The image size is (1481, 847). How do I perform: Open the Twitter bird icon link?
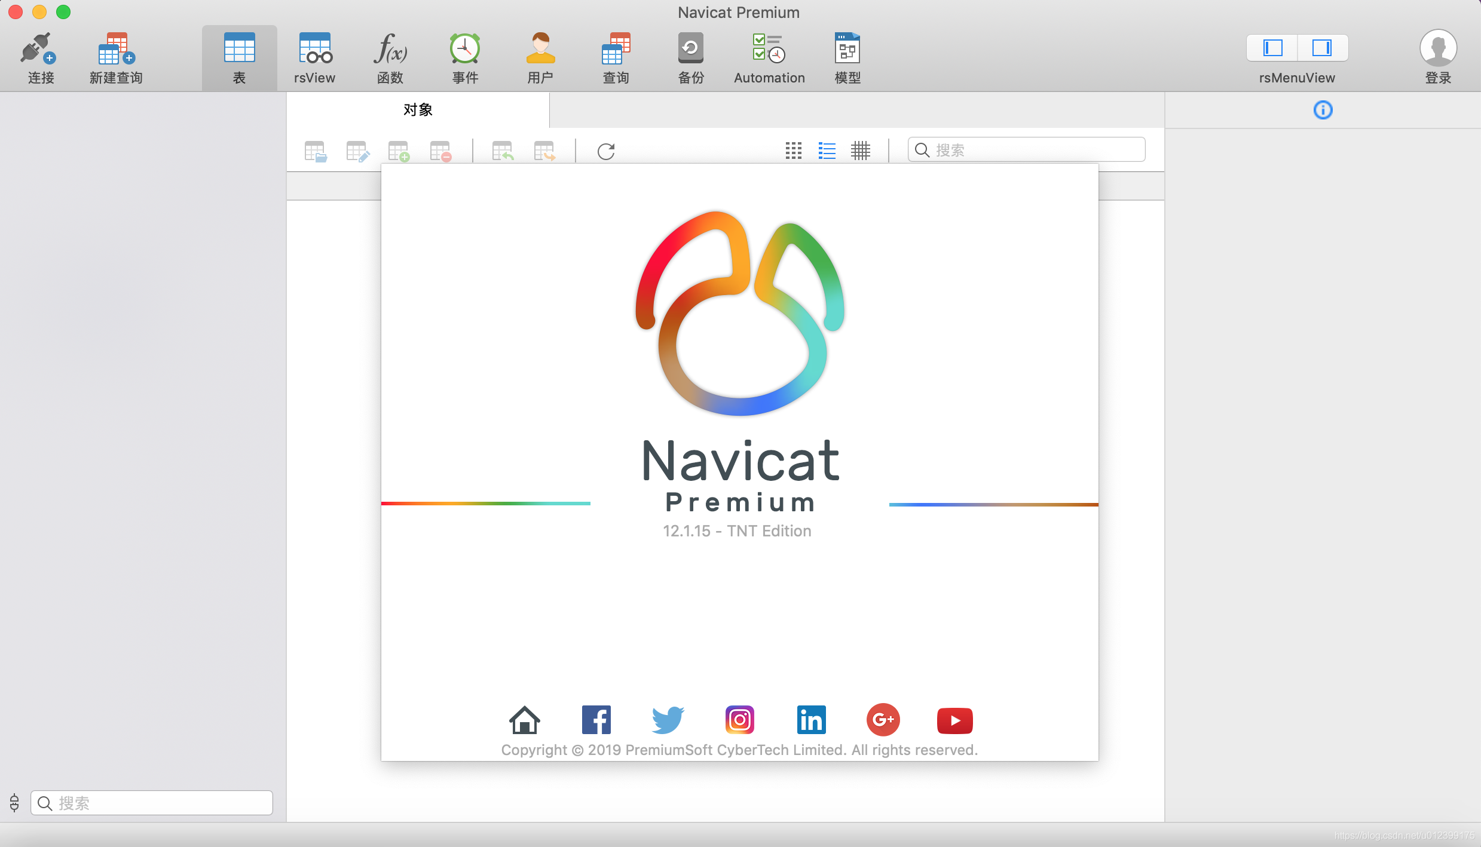(668, 720)
